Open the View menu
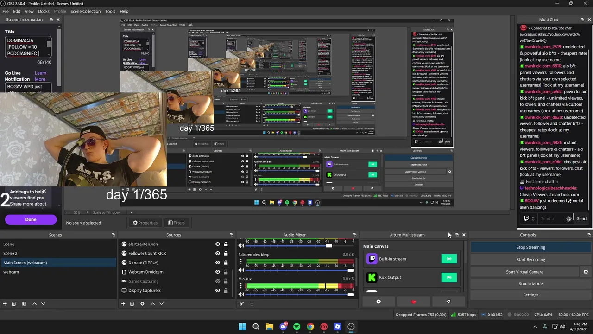This screenshot has width=593, height=334. pyautogui.click(x=29, y=11)
